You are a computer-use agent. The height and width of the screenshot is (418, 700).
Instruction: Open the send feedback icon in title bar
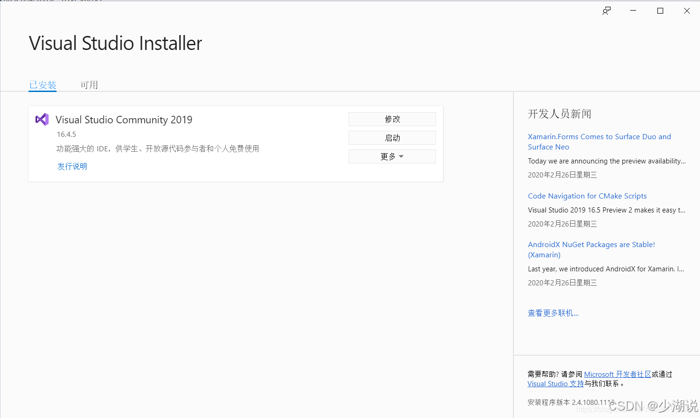[606, 10]
